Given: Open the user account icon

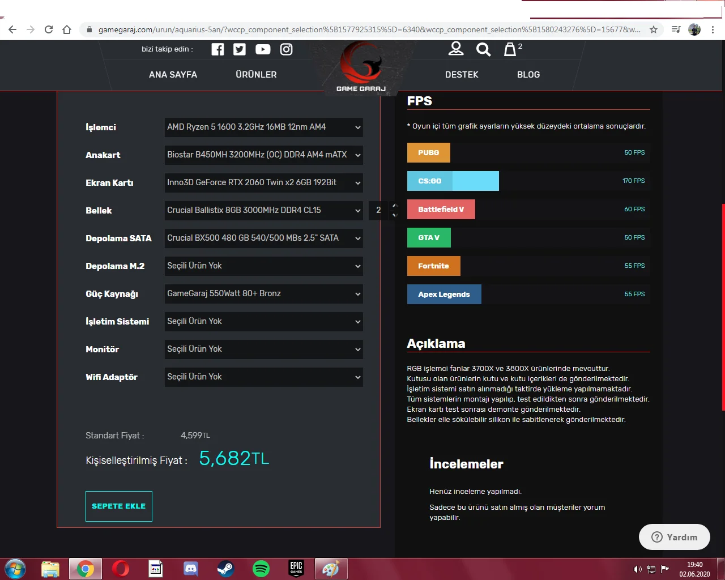Looking at the screenshot, I should click(x=456, y=49).
